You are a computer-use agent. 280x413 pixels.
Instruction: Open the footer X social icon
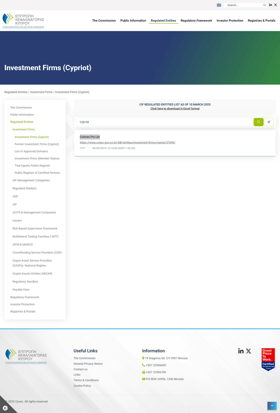(x=248, y=351)
